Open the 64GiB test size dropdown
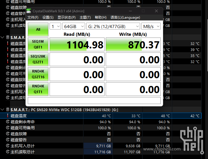Screen dimensions: 208x159 point(73,26)
